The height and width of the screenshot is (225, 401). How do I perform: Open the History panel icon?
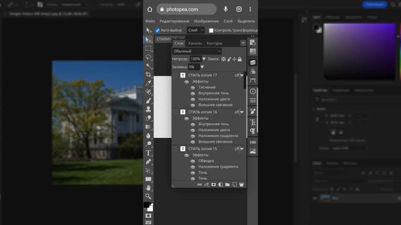tap(253, 42)
